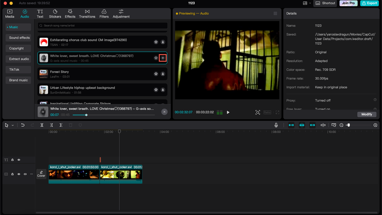This screenshot has height=215, width=382.
Task: Open the layout dropdown in title bar
Action: tap(307, 3)
